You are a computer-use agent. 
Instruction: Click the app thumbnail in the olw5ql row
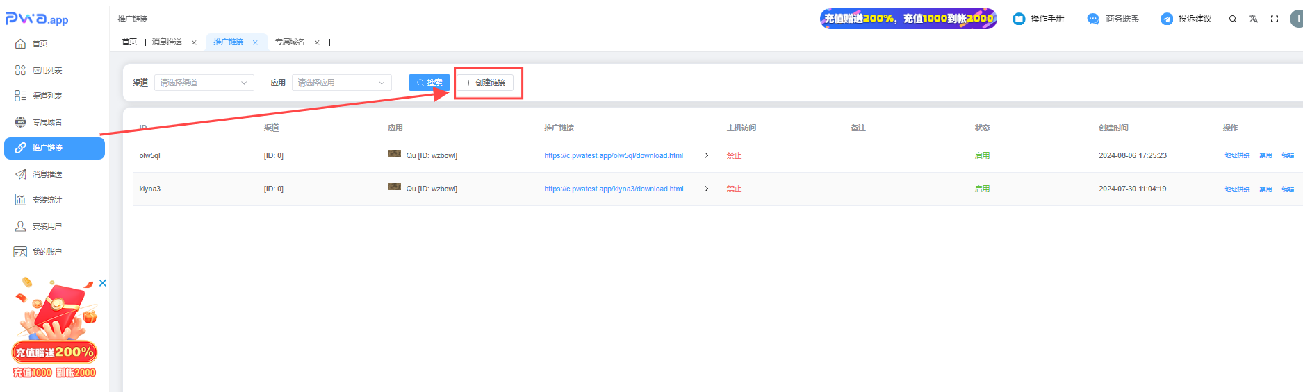[394, 153]
